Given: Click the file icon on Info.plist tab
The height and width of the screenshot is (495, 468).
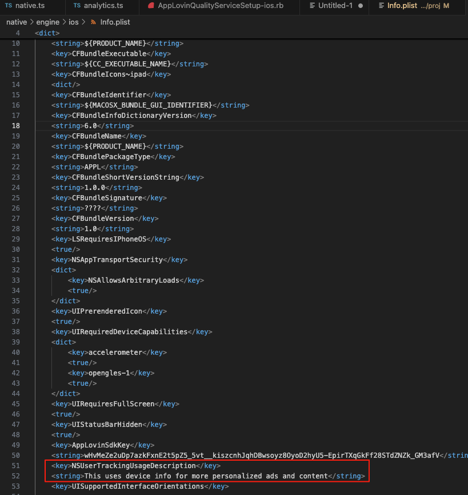Looking at the screenshot, I should (x=381, y=6).
